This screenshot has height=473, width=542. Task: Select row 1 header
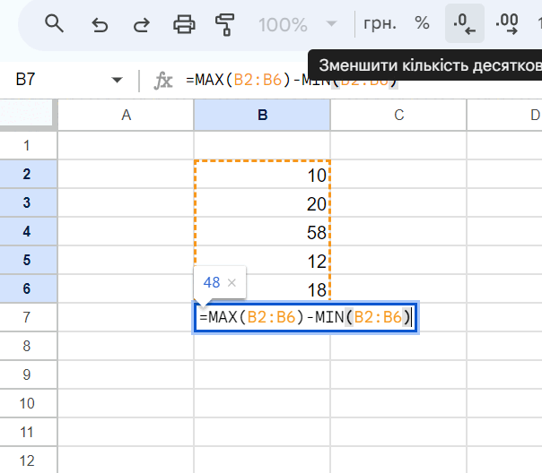tap(29, 145)
